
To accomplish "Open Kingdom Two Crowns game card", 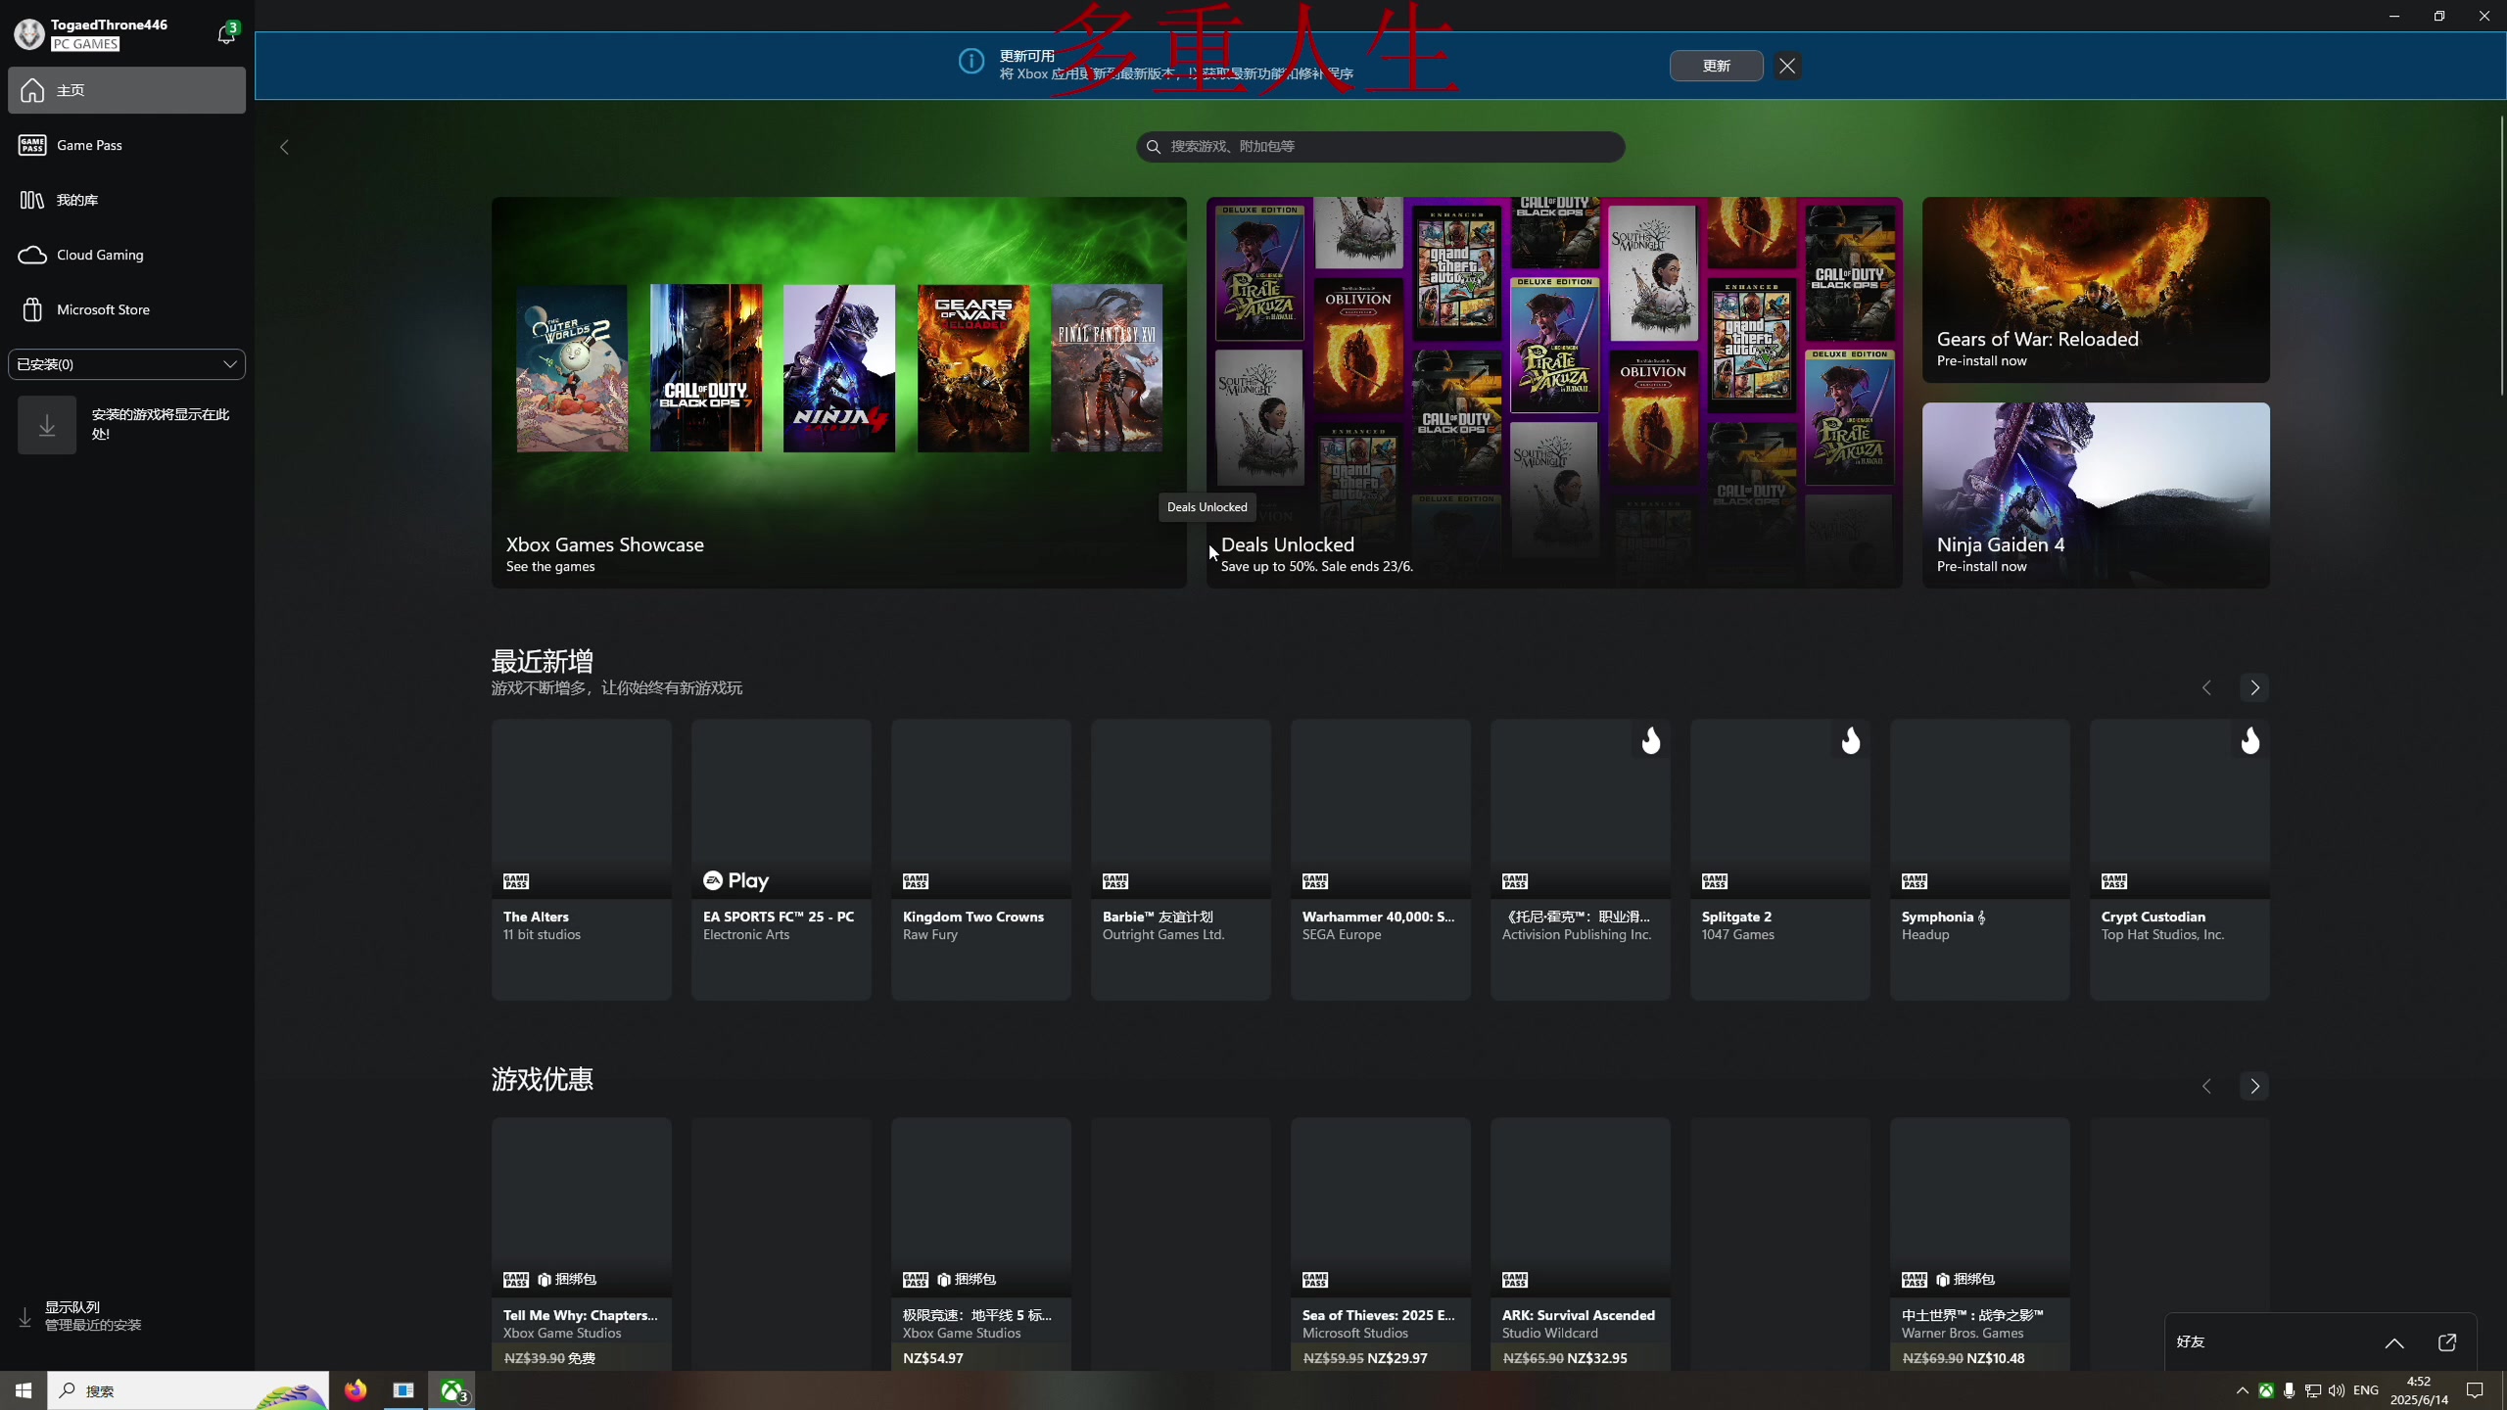I will click(981, 860).
